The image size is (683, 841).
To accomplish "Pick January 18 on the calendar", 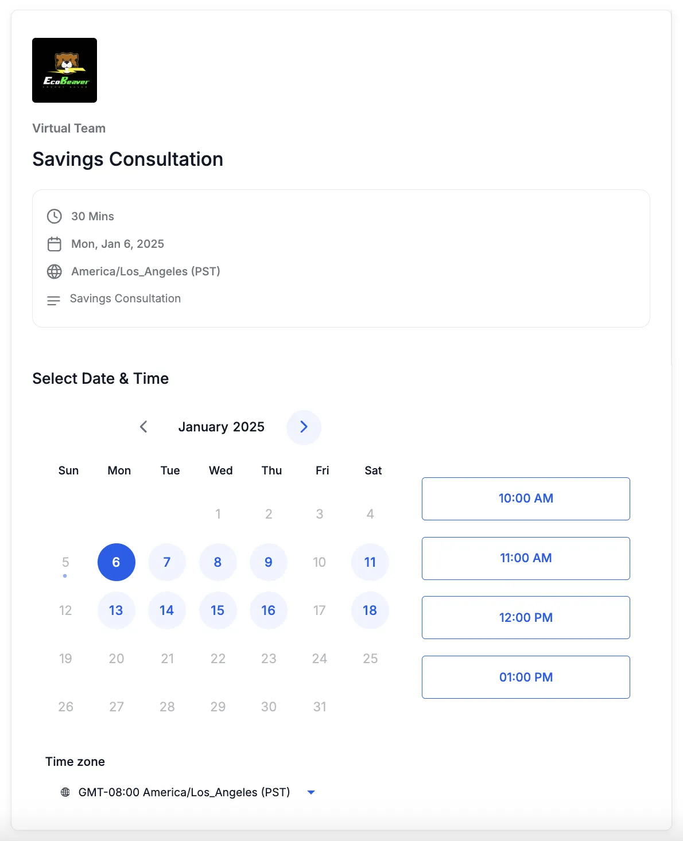I will pyautogui.click(x=370, y=610).
